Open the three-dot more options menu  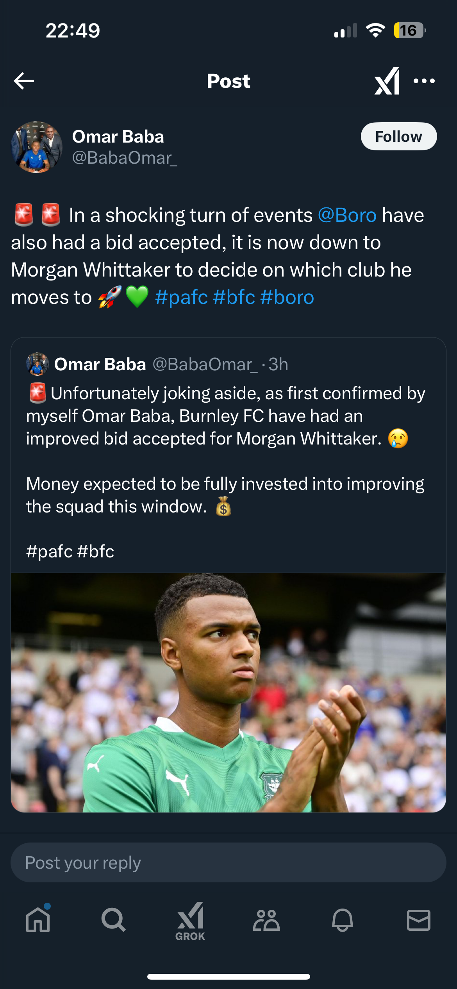click(424, 81)
